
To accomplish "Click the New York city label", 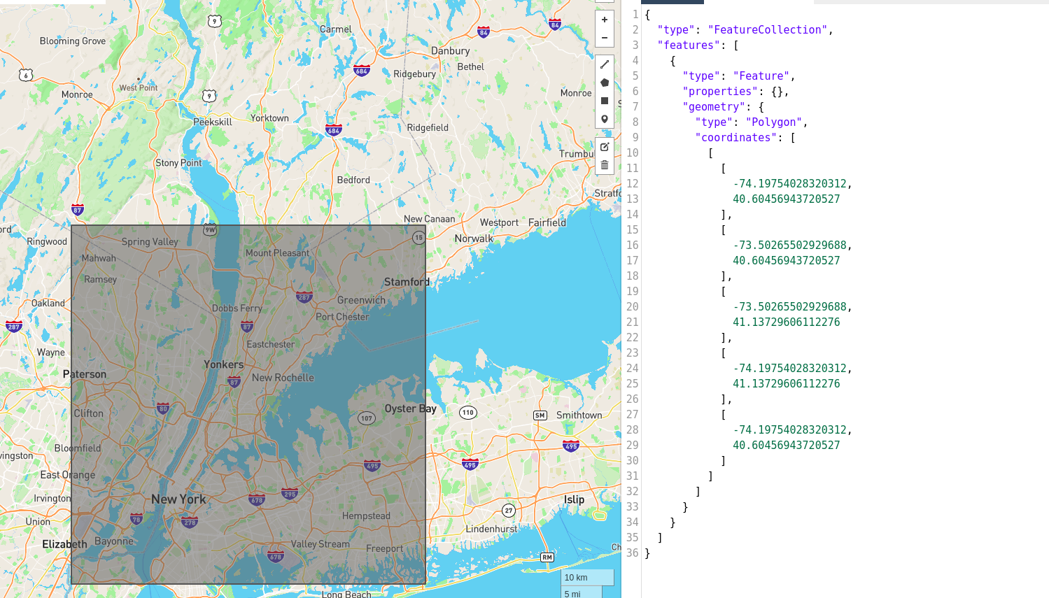I will pos(178,499).
